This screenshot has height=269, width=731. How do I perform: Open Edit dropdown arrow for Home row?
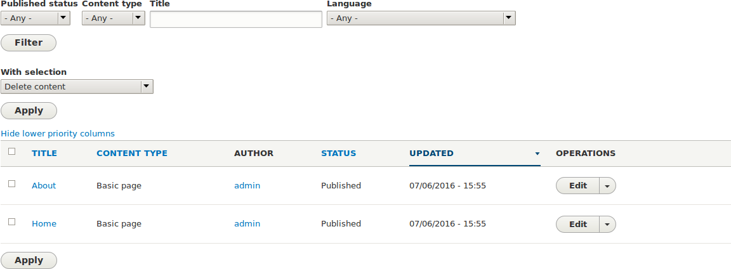[608, 225]
